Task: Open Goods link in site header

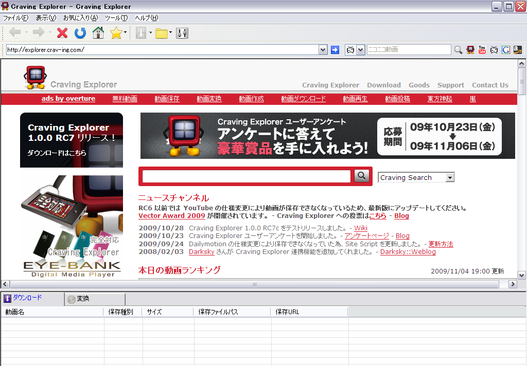Action: click(419, 85)
